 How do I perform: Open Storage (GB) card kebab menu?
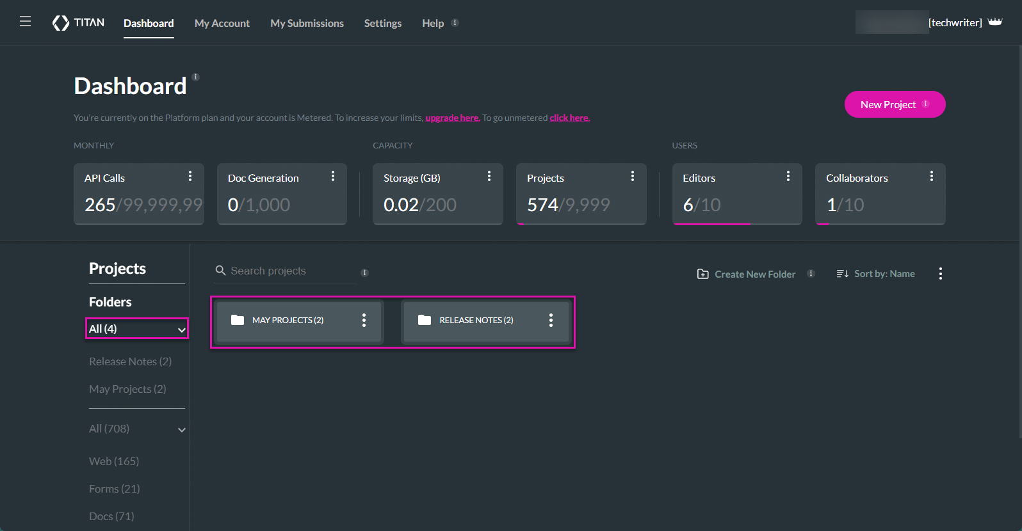(x=489, y=176)
